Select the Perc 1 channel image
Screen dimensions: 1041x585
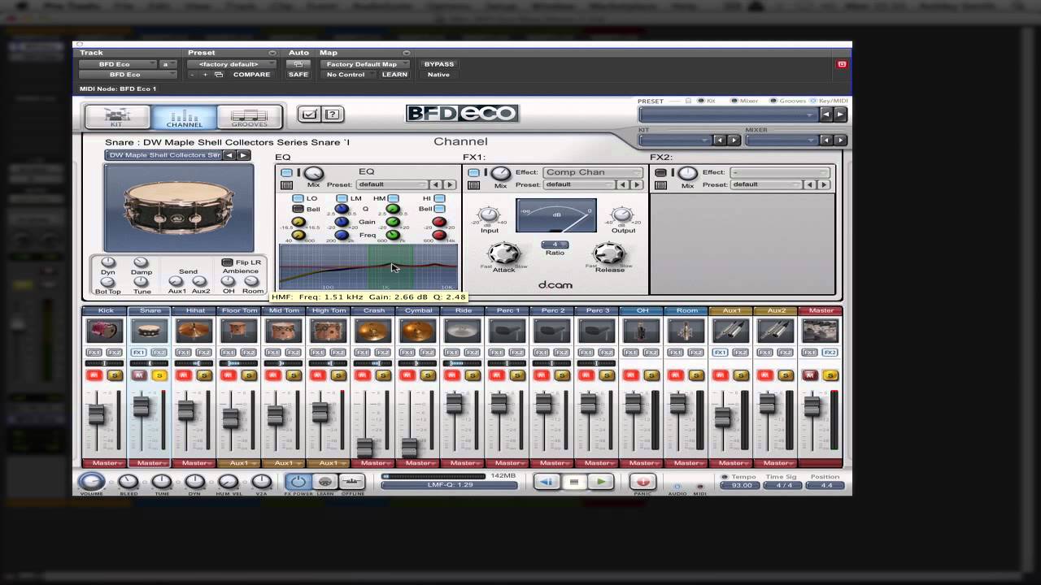click(507, 331)
